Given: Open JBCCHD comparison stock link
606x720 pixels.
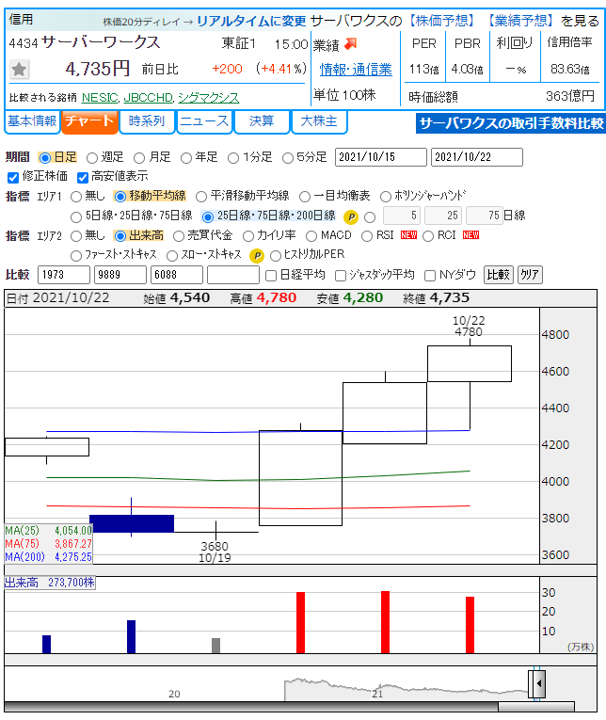Looking at the screenshot, I should click(x=148, y=98).
